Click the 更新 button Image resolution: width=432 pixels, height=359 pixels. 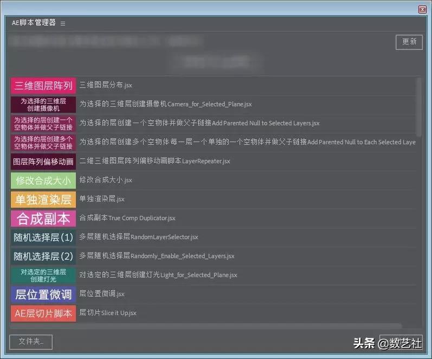point(409,42)
